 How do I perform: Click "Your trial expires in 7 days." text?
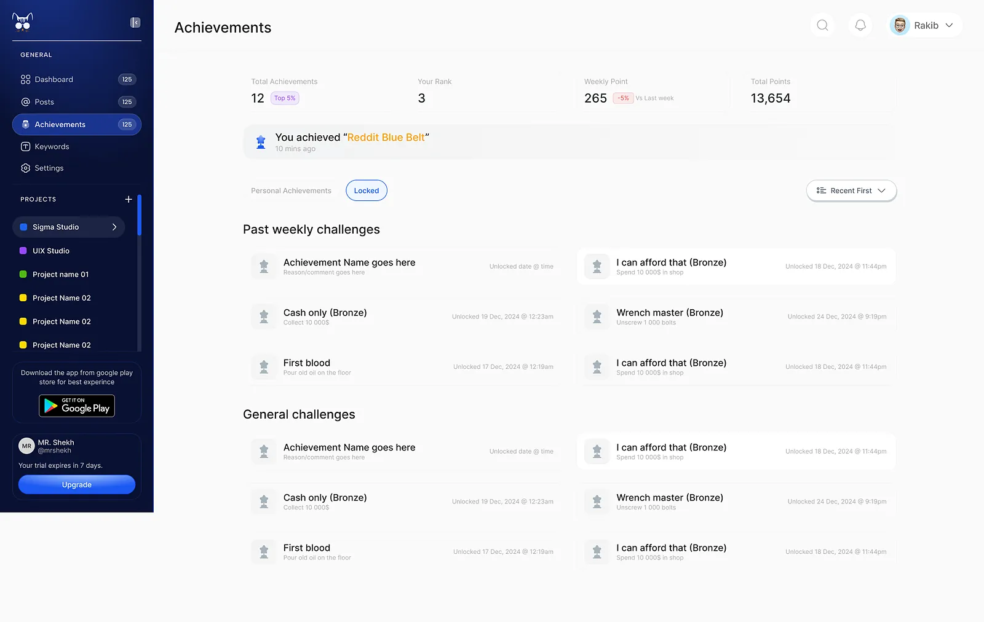coord(60,465)
